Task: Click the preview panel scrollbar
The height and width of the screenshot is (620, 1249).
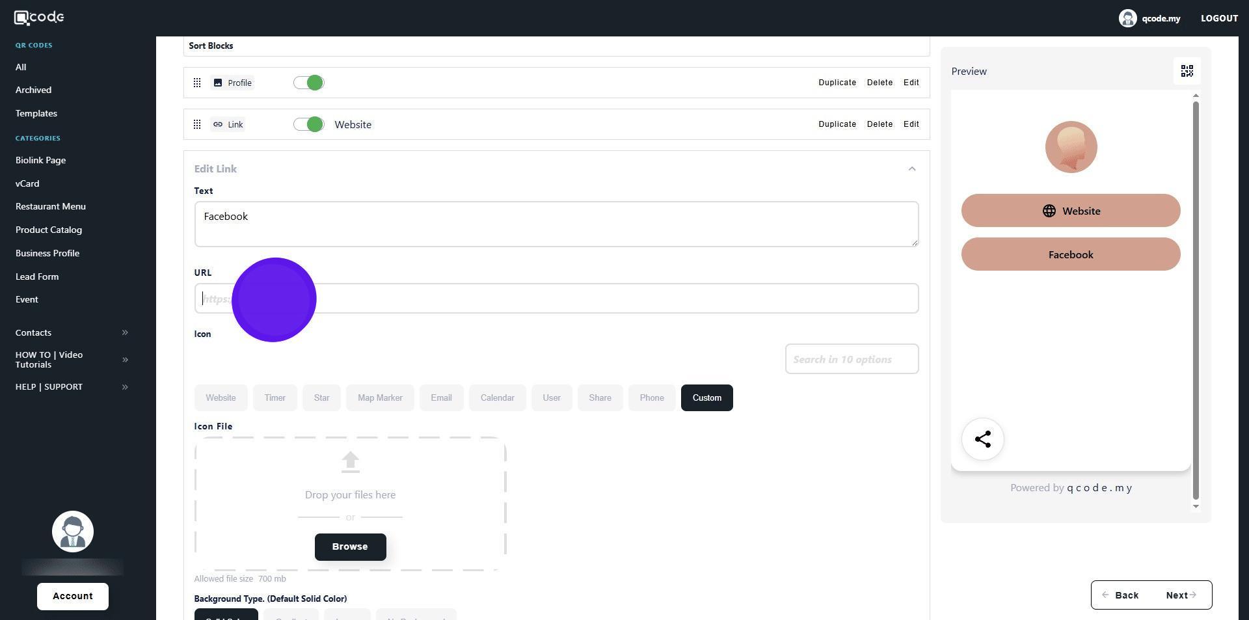Action: pyautogui.click(x=1196, y=301)
